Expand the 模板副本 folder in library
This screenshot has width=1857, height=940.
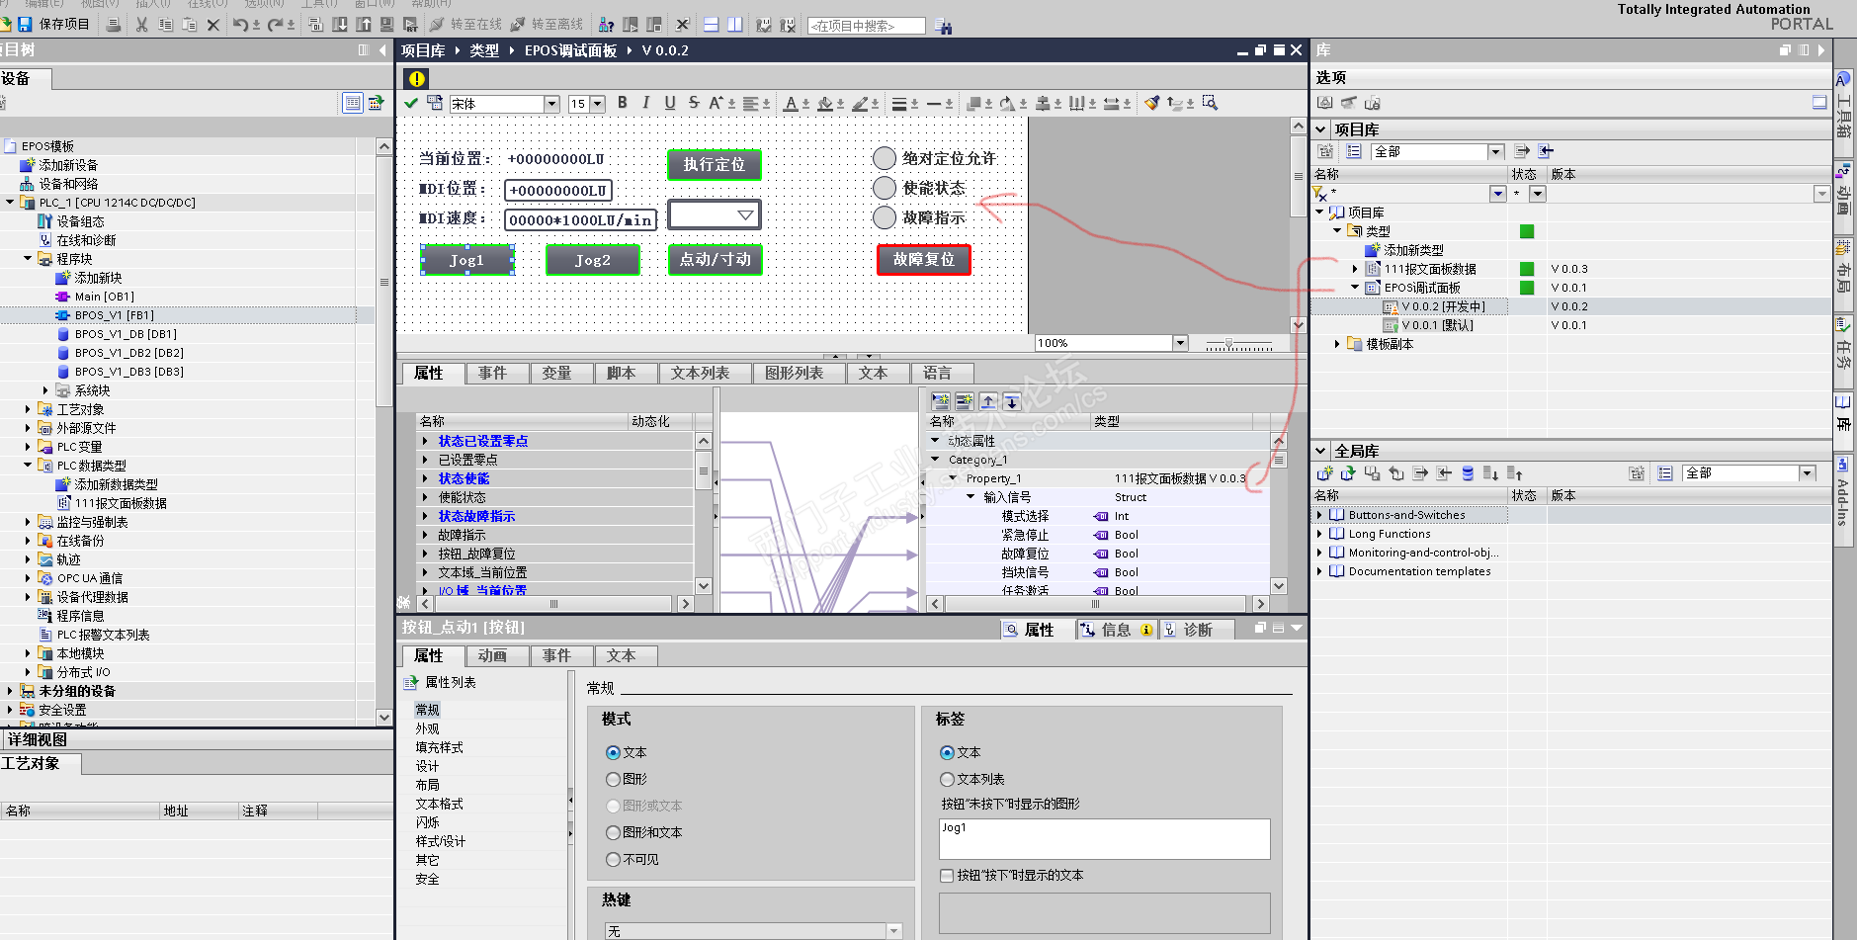click(x=1337, y=344)
